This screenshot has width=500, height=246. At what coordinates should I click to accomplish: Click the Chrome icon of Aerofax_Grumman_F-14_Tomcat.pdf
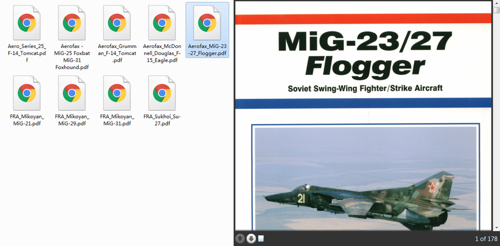point(116,22)
